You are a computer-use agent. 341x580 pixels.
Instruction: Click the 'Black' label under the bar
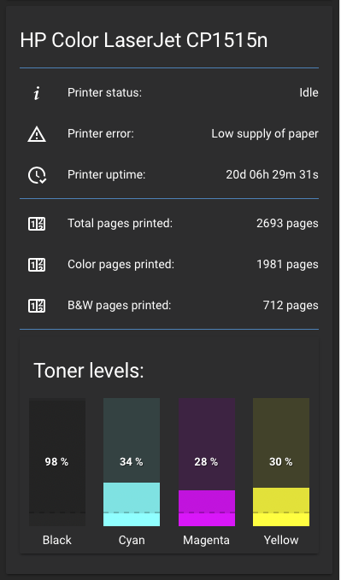[57, 541]
